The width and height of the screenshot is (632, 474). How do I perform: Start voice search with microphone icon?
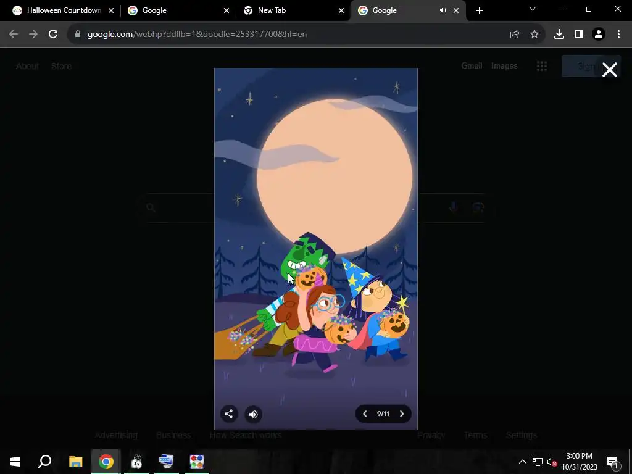(454, 207)
